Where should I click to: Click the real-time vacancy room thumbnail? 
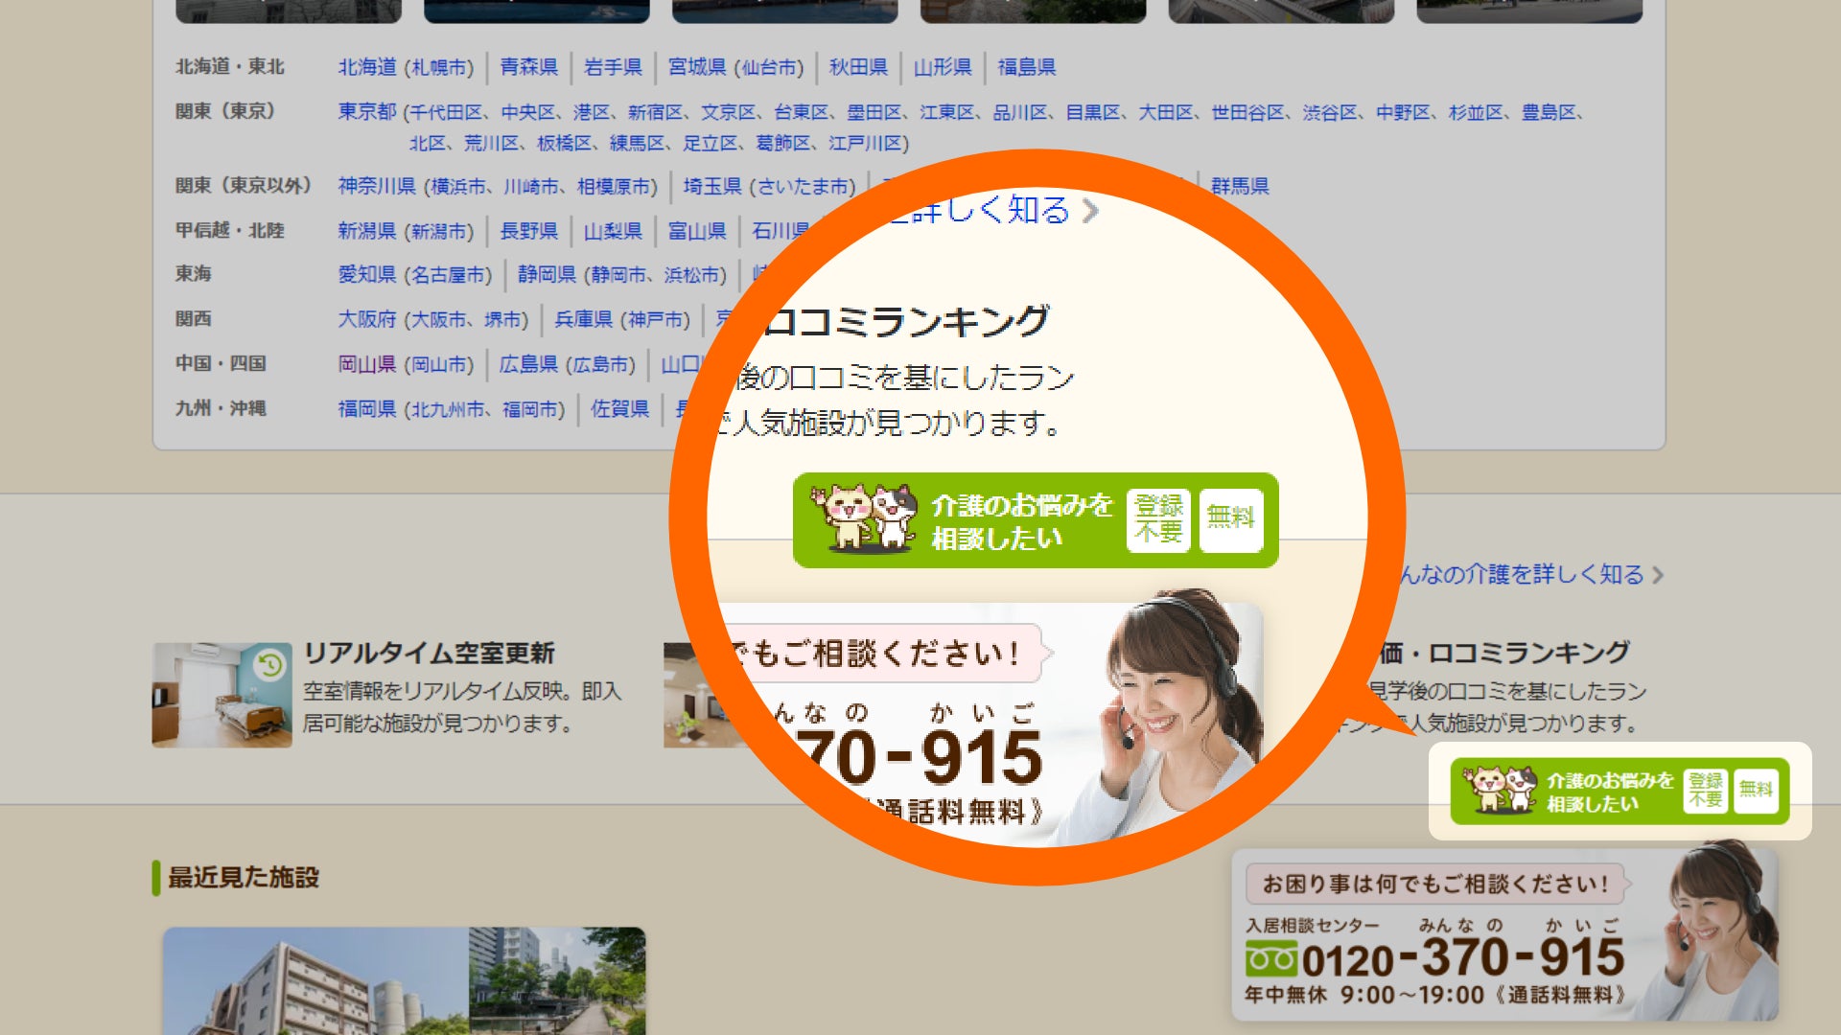tap(221, 695)
